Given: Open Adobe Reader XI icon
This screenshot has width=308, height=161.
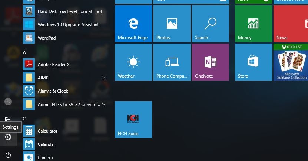Looking at the screenshot, I should coord(29,64).
